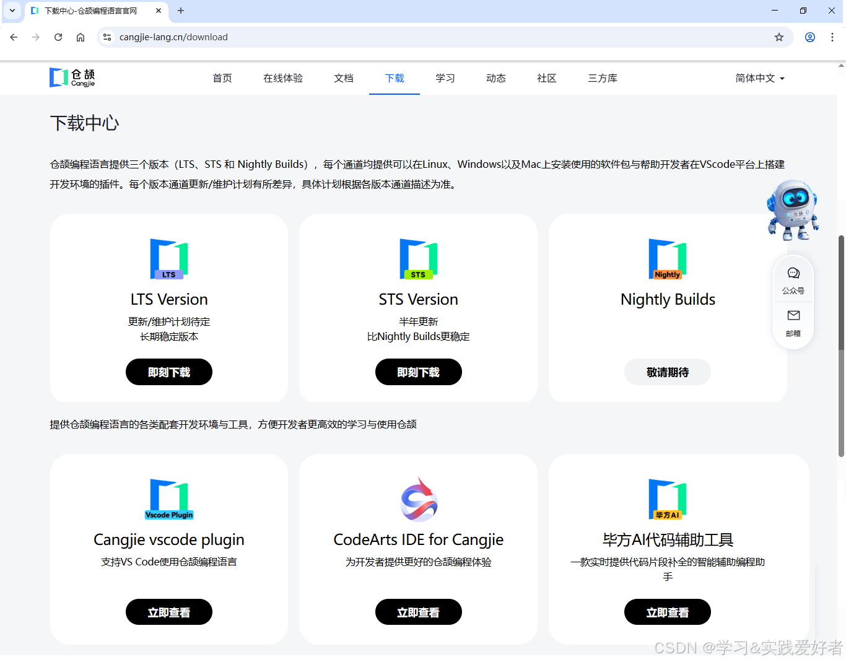Click the Nightly Builds logo icon
This screenshot has height=662, width=846.
coord(668,259)
